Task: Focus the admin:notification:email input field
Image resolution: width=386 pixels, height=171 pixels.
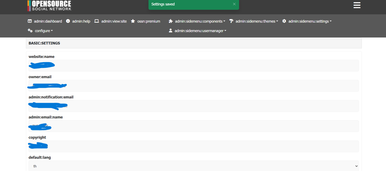Action: pos(194,106)
